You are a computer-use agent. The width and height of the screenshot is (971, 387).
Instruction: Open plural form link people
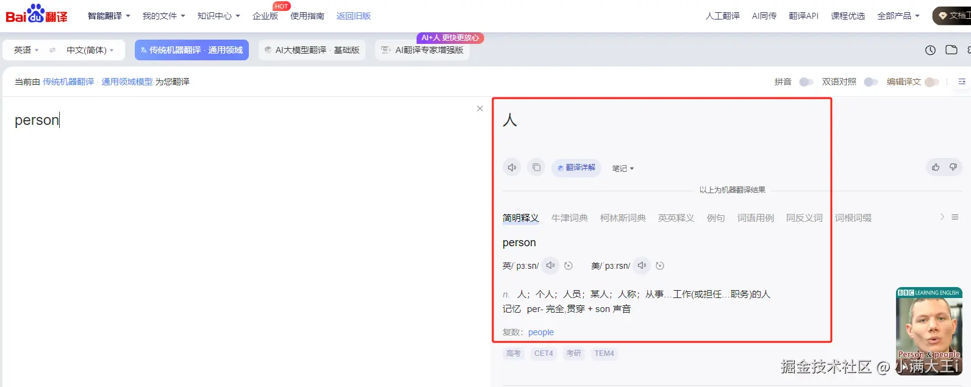pyautogui.click(x=541, y=332)
